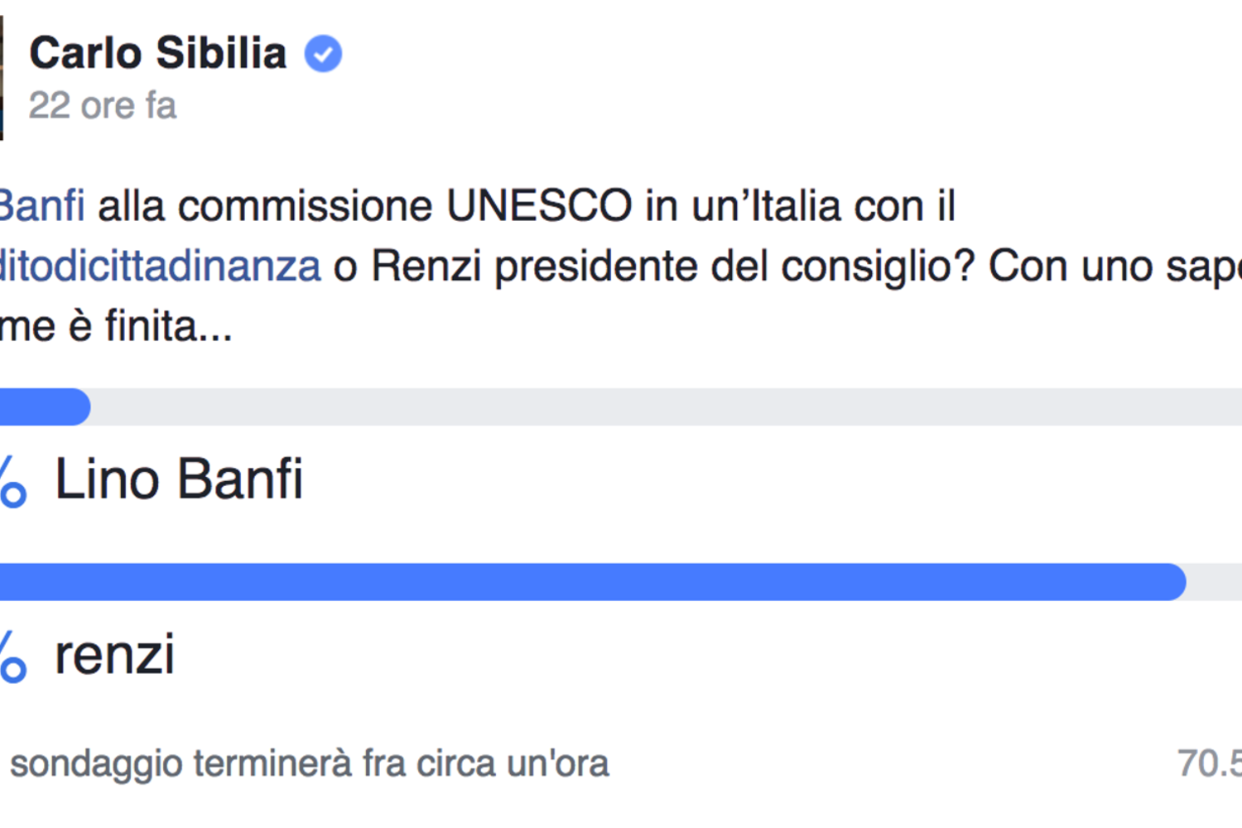Click the percent symbol beside Lino Banfi

click(12, 481)
